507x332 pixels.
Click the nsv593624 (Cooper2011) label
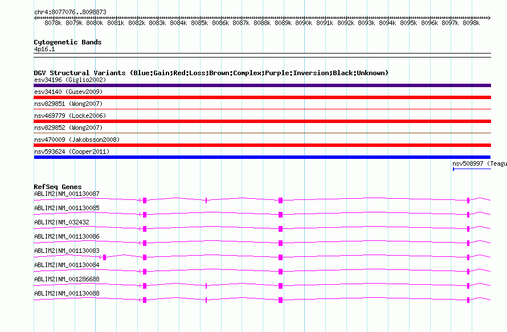click(72, 151)
